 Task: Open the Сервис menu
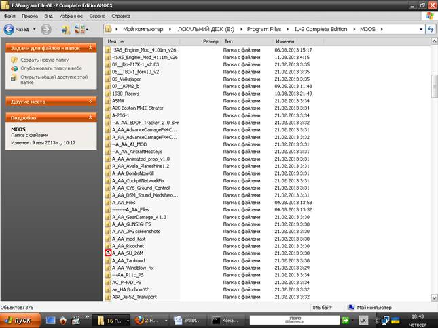click(97, 16)
